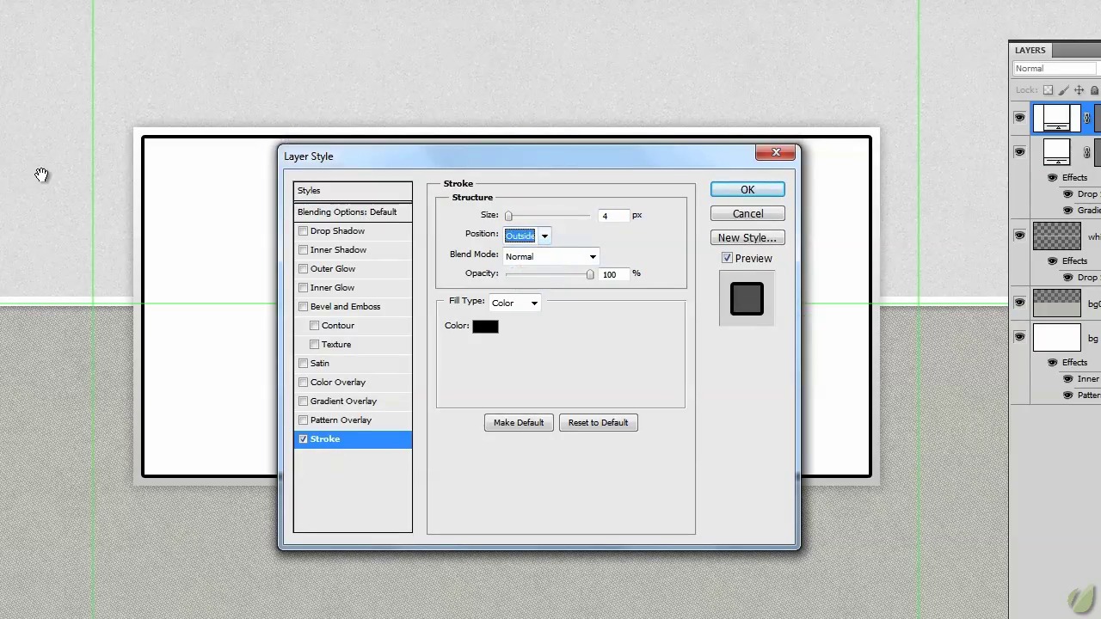Toggle Drop Shadow eye under 'whi' layer
This screenshot has height=619, width=1101.
1067,277
